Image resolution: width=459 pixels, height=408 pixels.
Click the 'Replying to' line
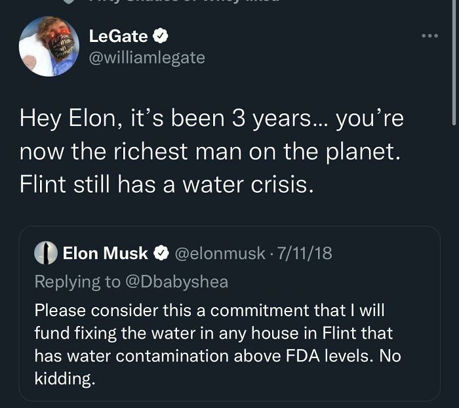(79, 281)
